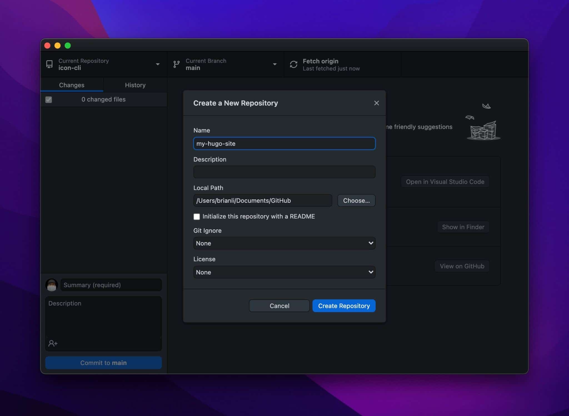The width and height of the screenshot is (569, 416).
Task: Toggle Initialize repository with README checkbox
Action: tap(197, 216)
